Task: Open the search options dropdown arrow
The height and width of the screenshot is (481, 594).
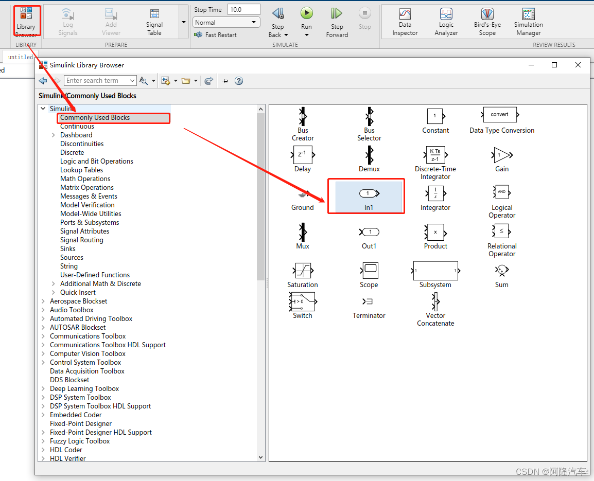Action: (x=153, y=81)
